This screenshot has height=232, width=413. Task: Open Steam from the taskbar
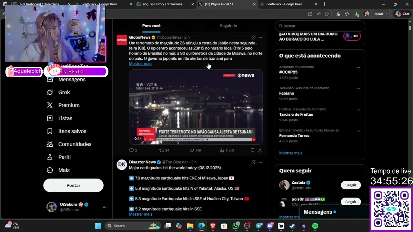click(292, 226)
